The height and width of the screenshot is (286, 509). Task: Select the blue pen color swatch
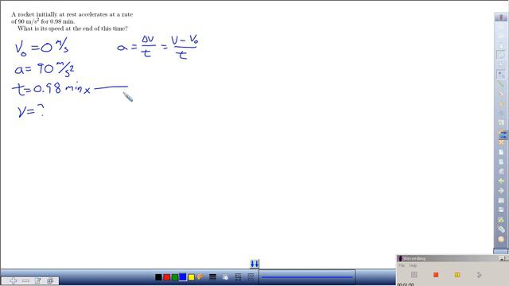click(183, 277)
